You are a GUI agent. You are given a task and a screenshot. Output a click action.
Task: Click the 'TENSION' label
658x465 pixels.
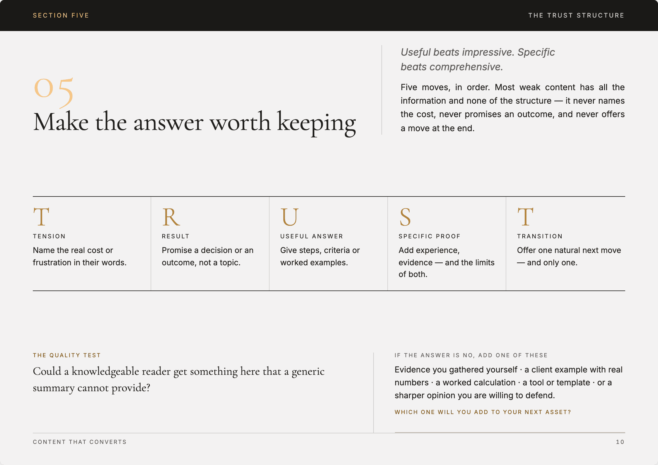49,236
